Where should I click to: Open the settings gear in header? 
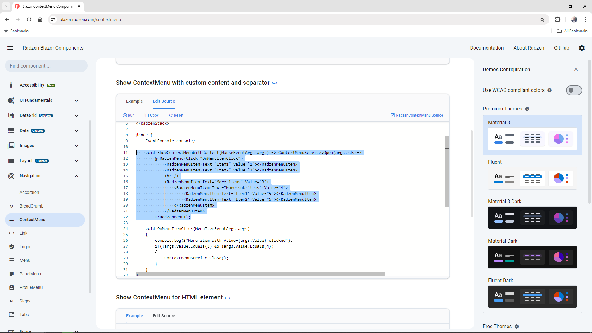pyautogui.click(x=582, y=48)
